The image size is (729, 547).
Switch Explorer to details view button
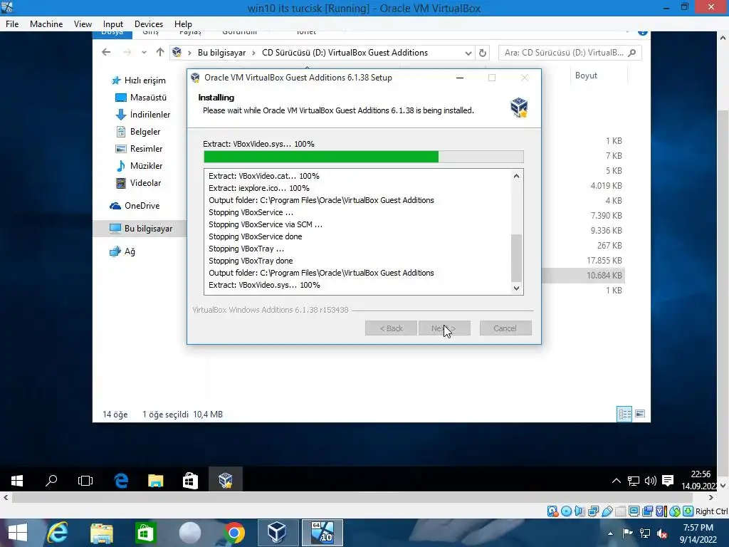pos(624,414)
